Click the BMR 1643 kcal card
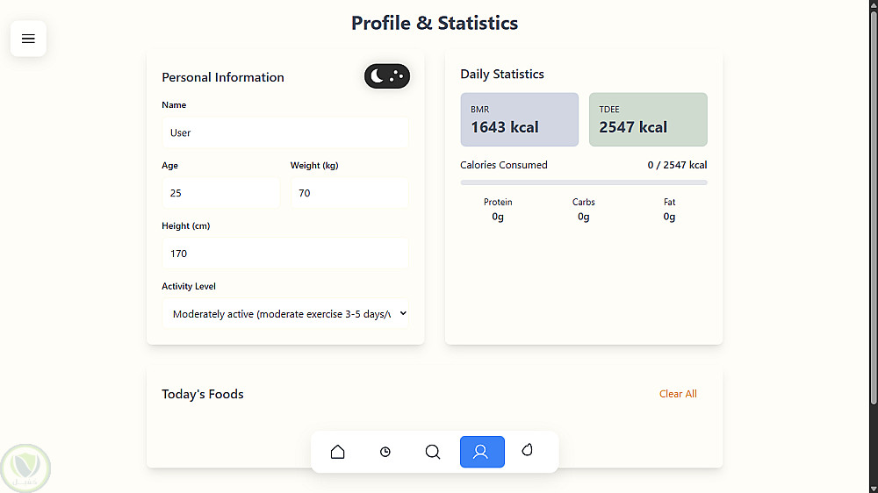 tap(519, 119)
